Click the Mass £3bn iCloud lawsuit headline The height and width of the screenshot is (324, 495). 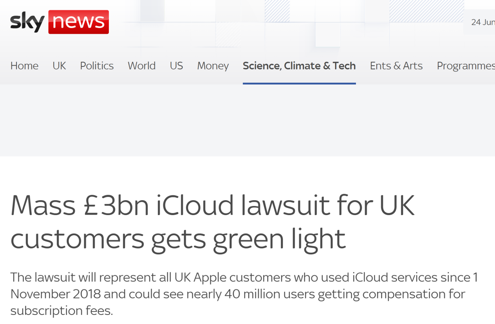coord(213,221)
